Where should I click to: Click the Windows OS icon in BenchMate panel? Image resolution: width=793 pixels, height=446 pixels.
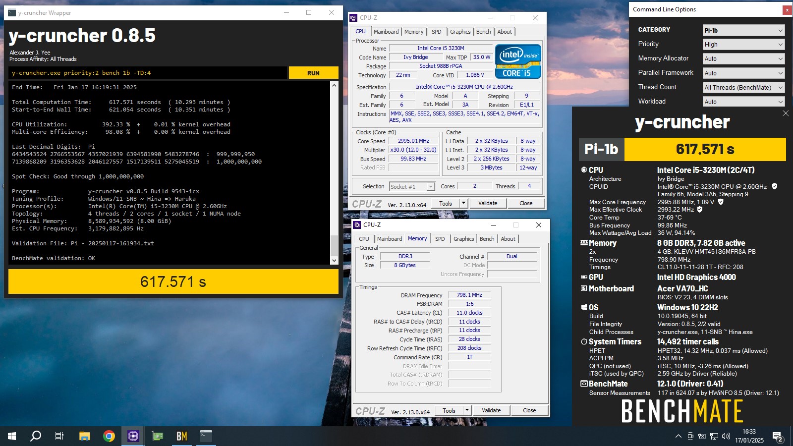pos(584,307)
